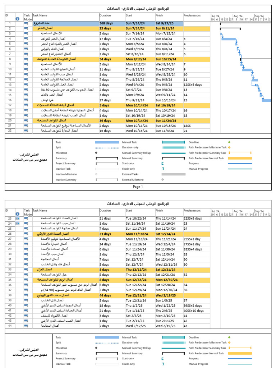Viewport: 276px width, 368px height.
Task: Click the blue info indicator header icon on page 2
Action: (x=17, y=214)
